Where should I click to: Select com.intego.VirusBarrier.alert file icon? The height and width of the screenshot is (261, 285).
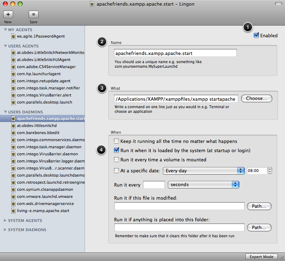13,95
